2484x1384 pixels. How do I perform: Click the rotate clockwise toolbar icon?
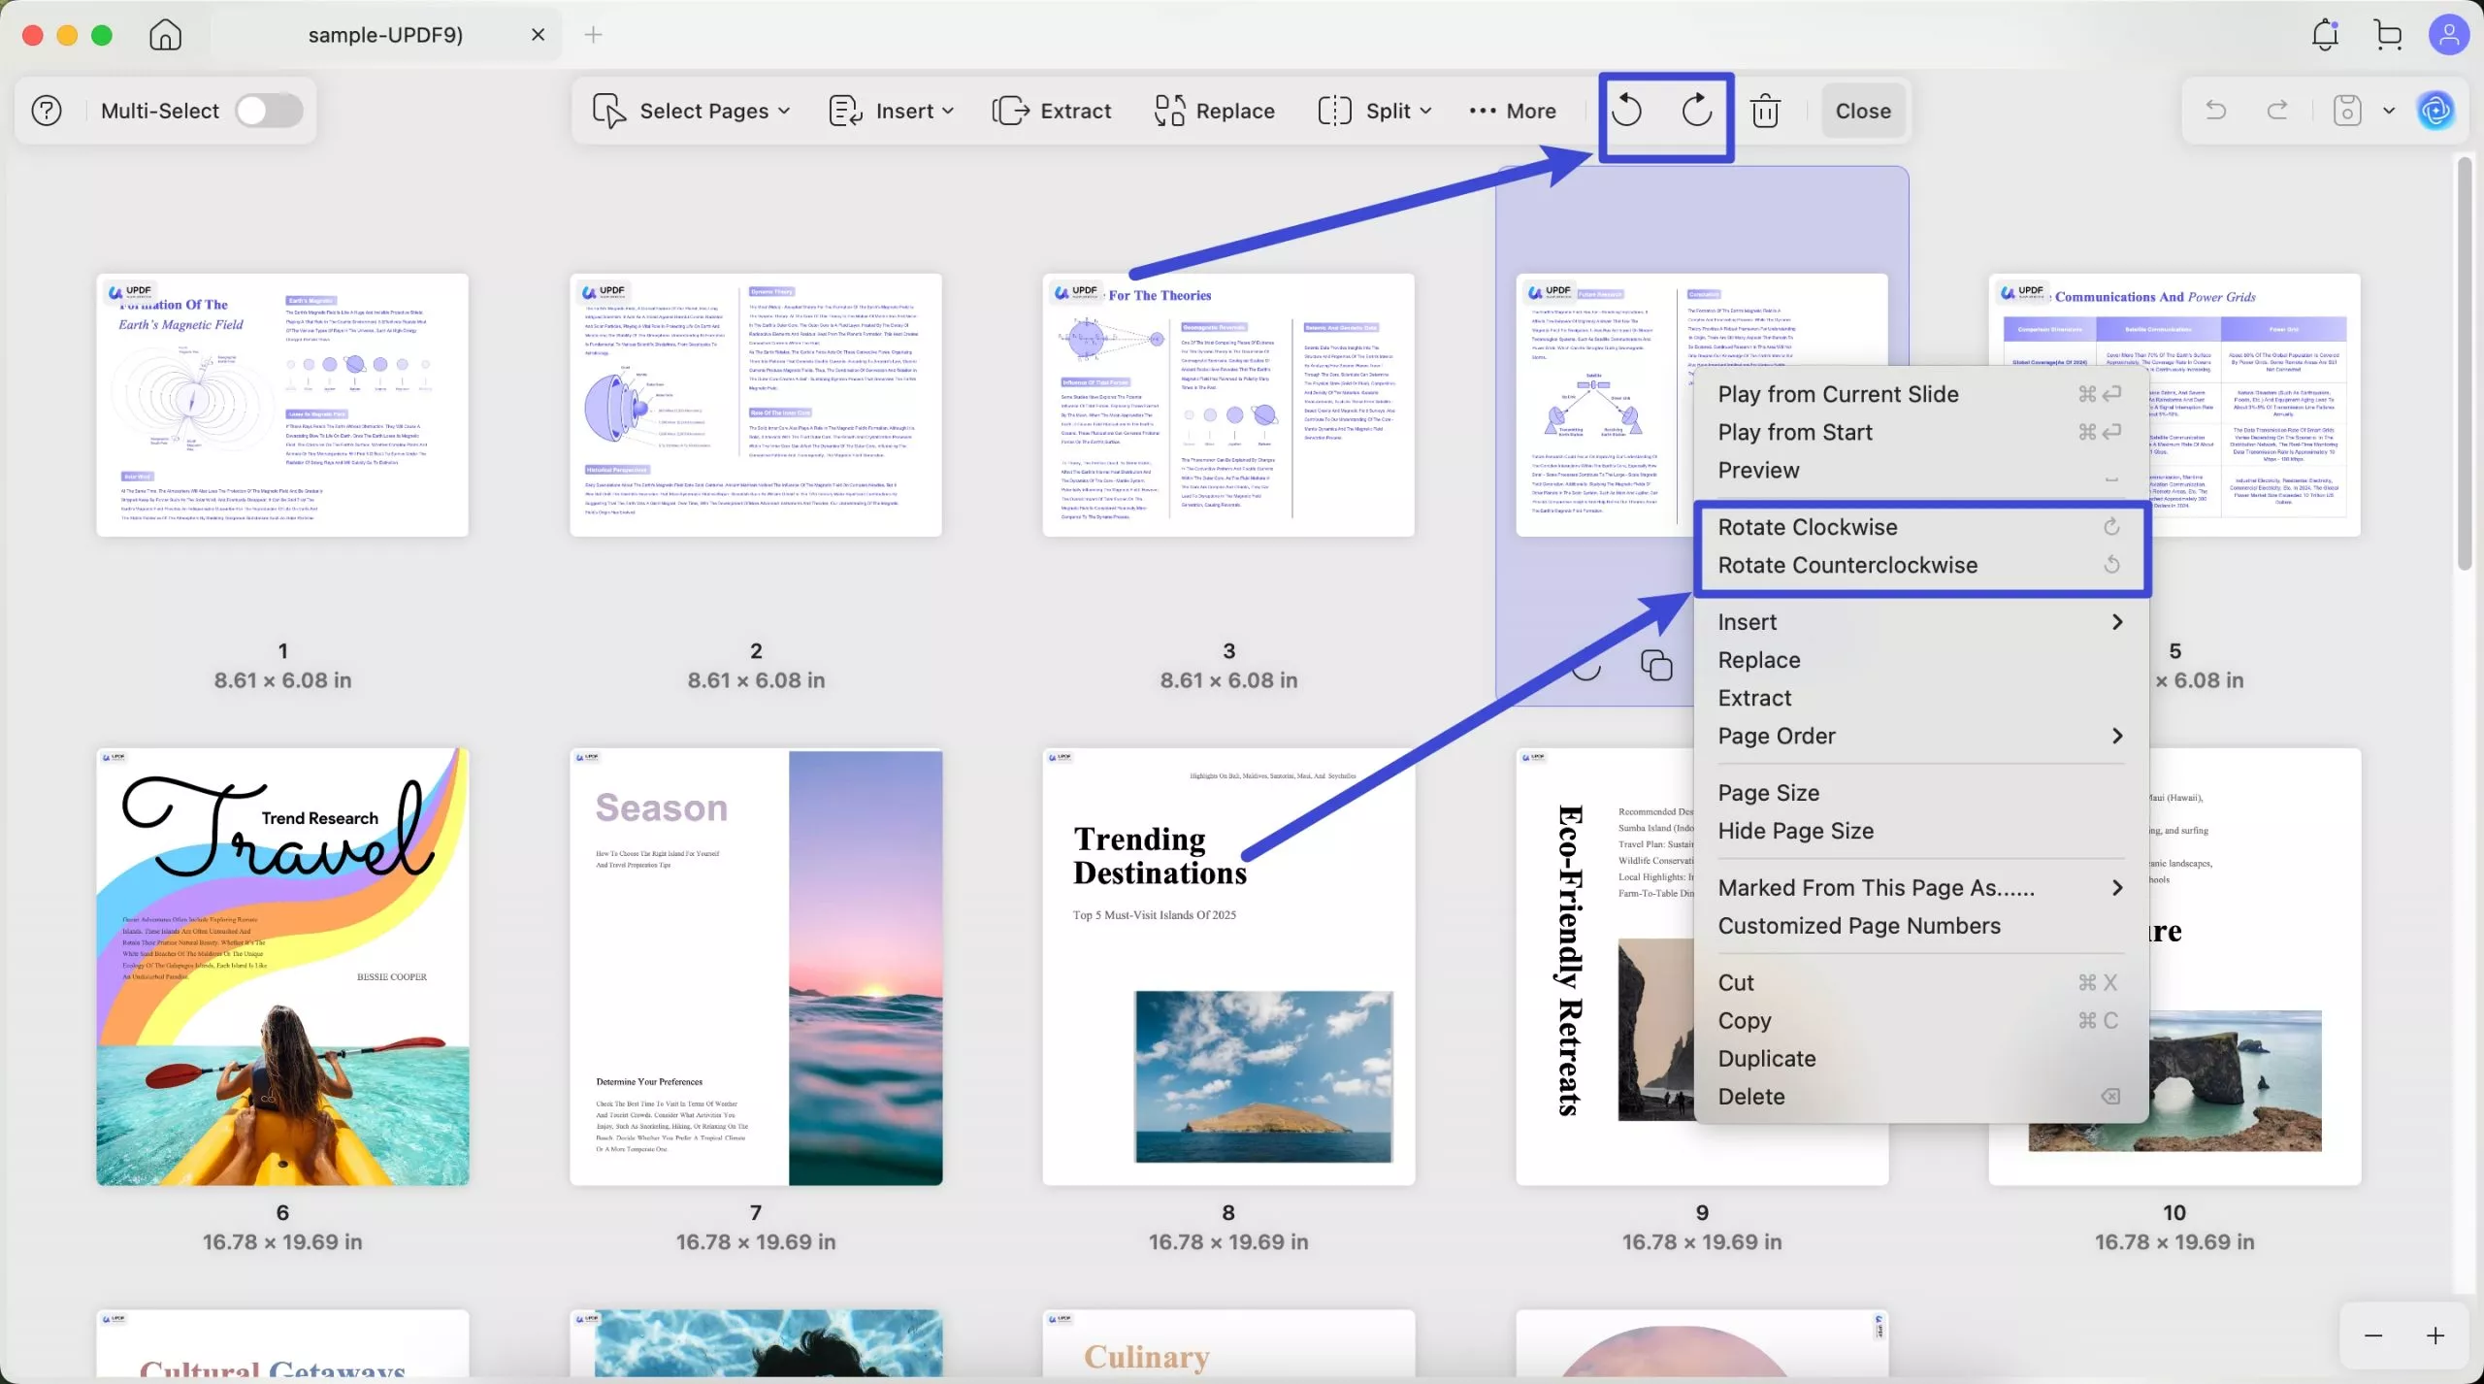click(1697, 111)
